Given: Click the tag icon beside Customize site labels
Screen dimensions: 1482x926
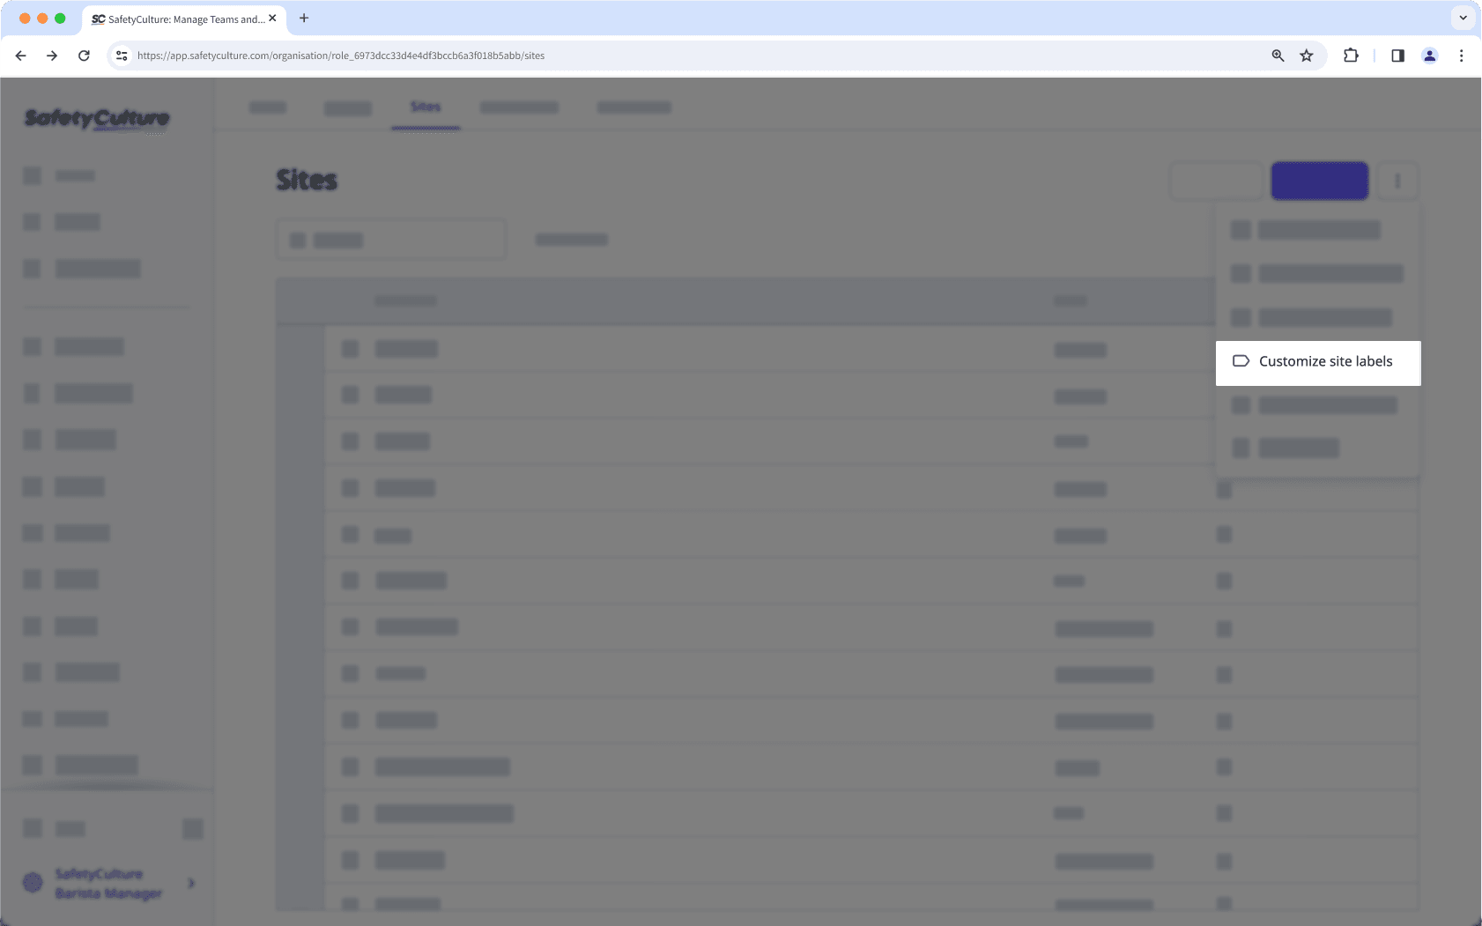Looking at the screenshot, I should point(1241,360).
